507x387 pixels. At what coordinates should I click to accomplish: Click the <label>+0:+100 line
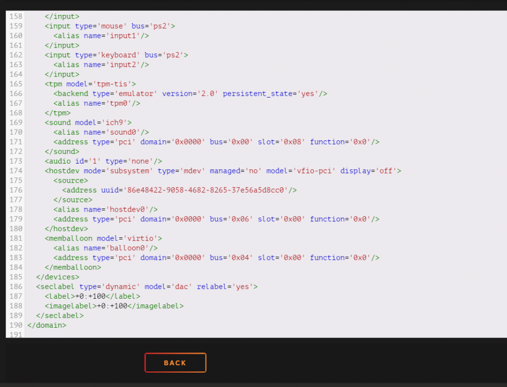[x=93, y=297]
